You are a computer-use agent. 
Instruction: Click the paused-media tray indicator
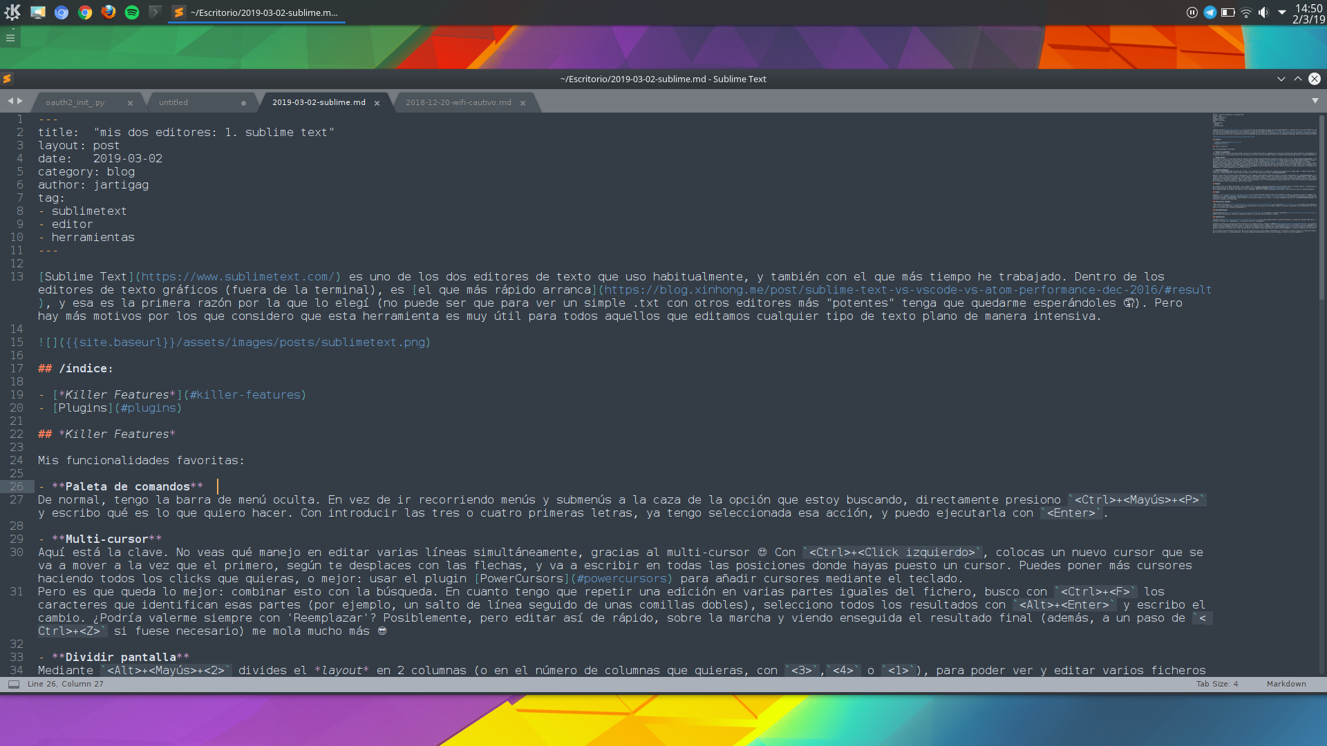click(x=1192, y=12)
